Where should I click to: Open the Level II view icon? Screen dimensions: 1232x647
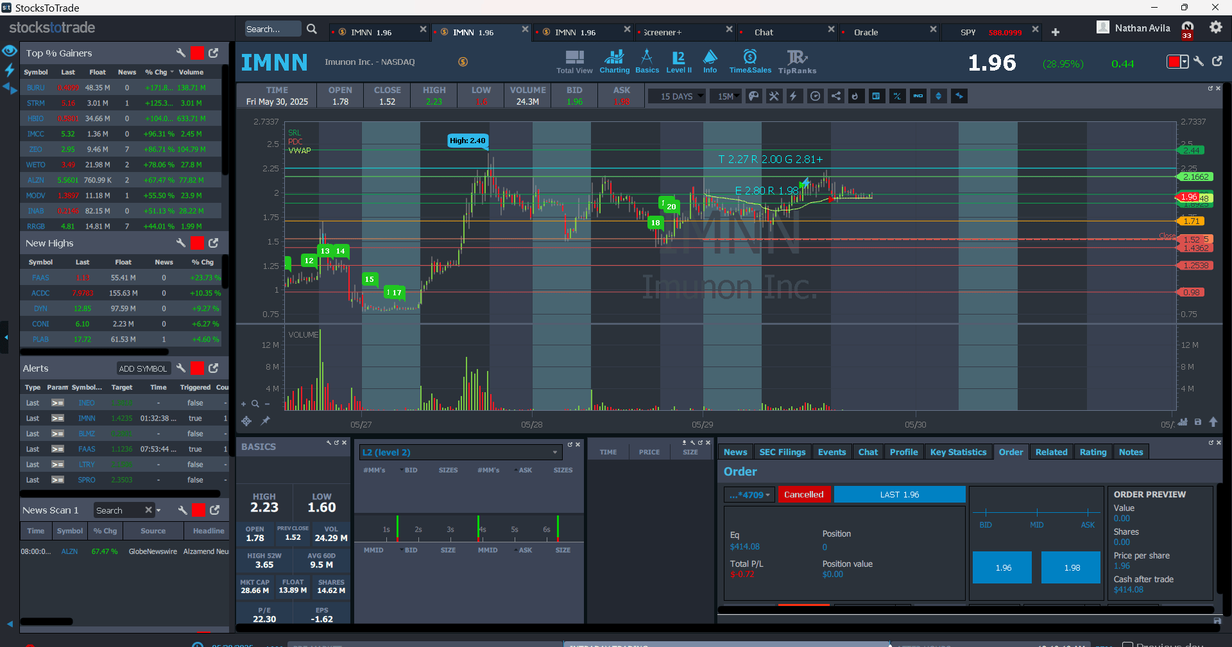pyautogui.click(x=678, y=62)
